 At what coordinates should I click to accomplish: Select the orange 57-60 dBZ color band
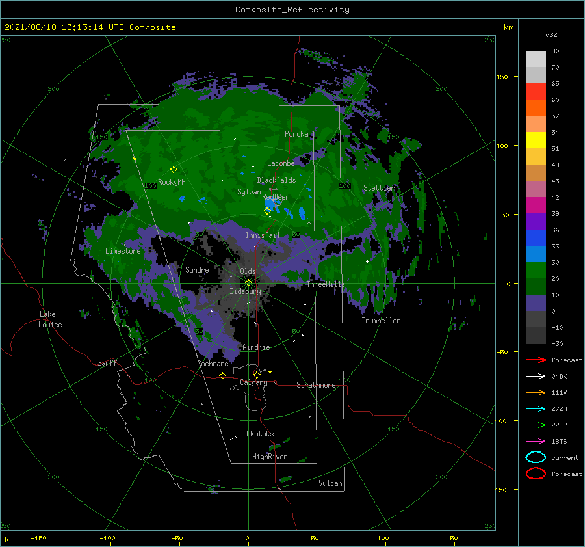[536, 108]
